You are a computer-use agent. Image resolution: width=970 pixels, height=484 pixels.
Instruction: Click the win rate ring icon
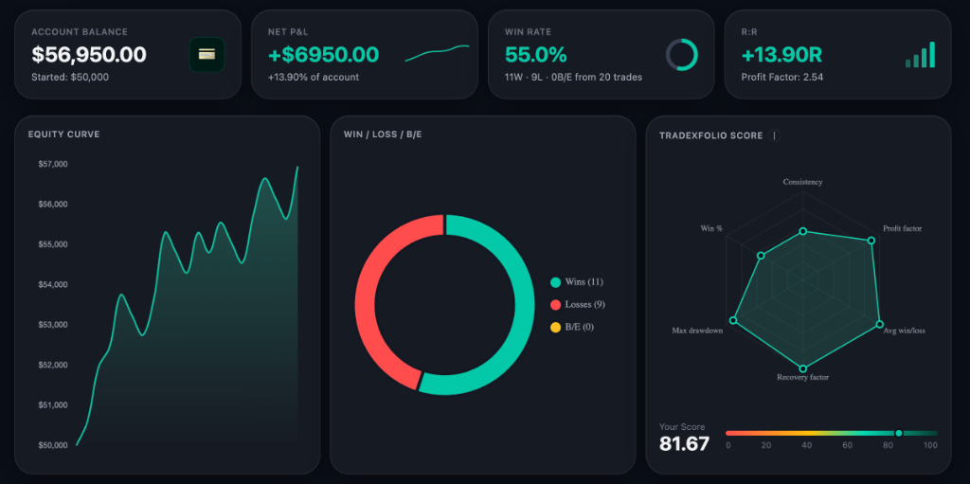click(682, 55)
